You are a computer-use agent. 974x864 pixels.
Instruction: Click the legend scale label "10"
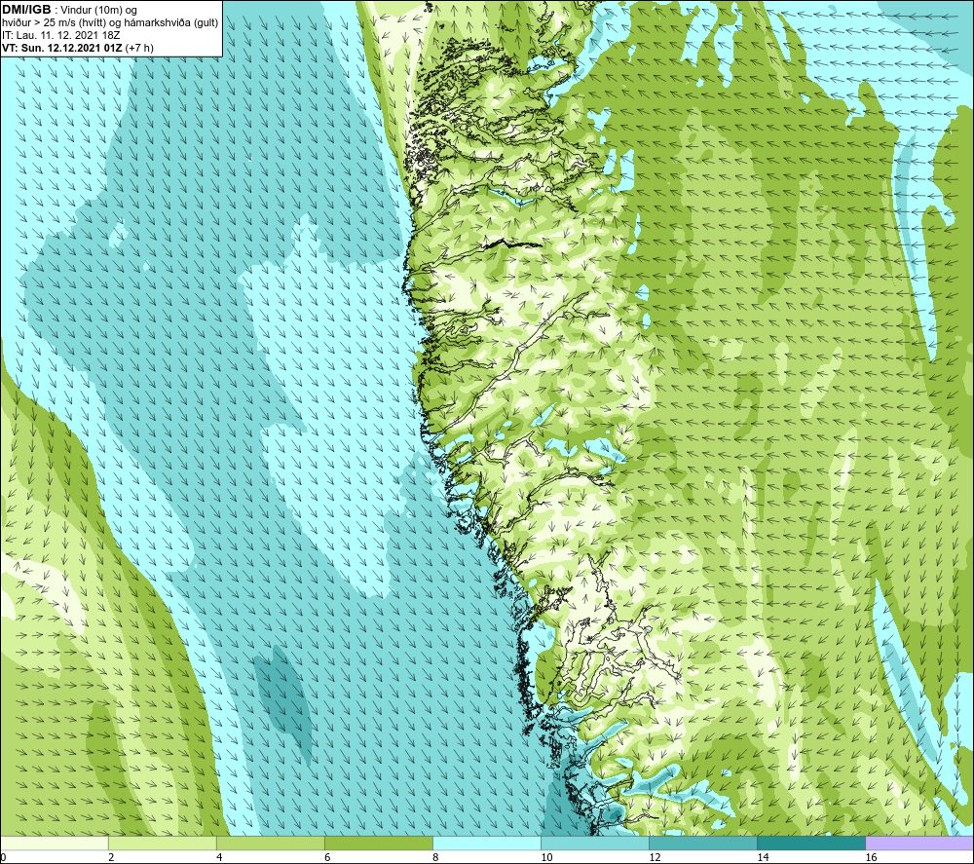[x=546, y=857]
